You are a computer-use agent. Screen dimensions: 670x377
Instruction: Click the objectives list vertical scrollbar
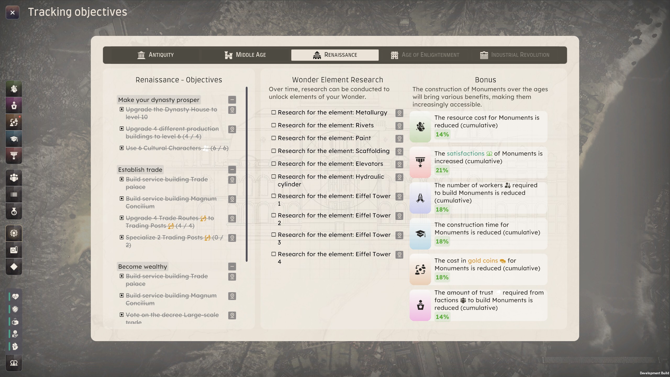tap(247, 174)
